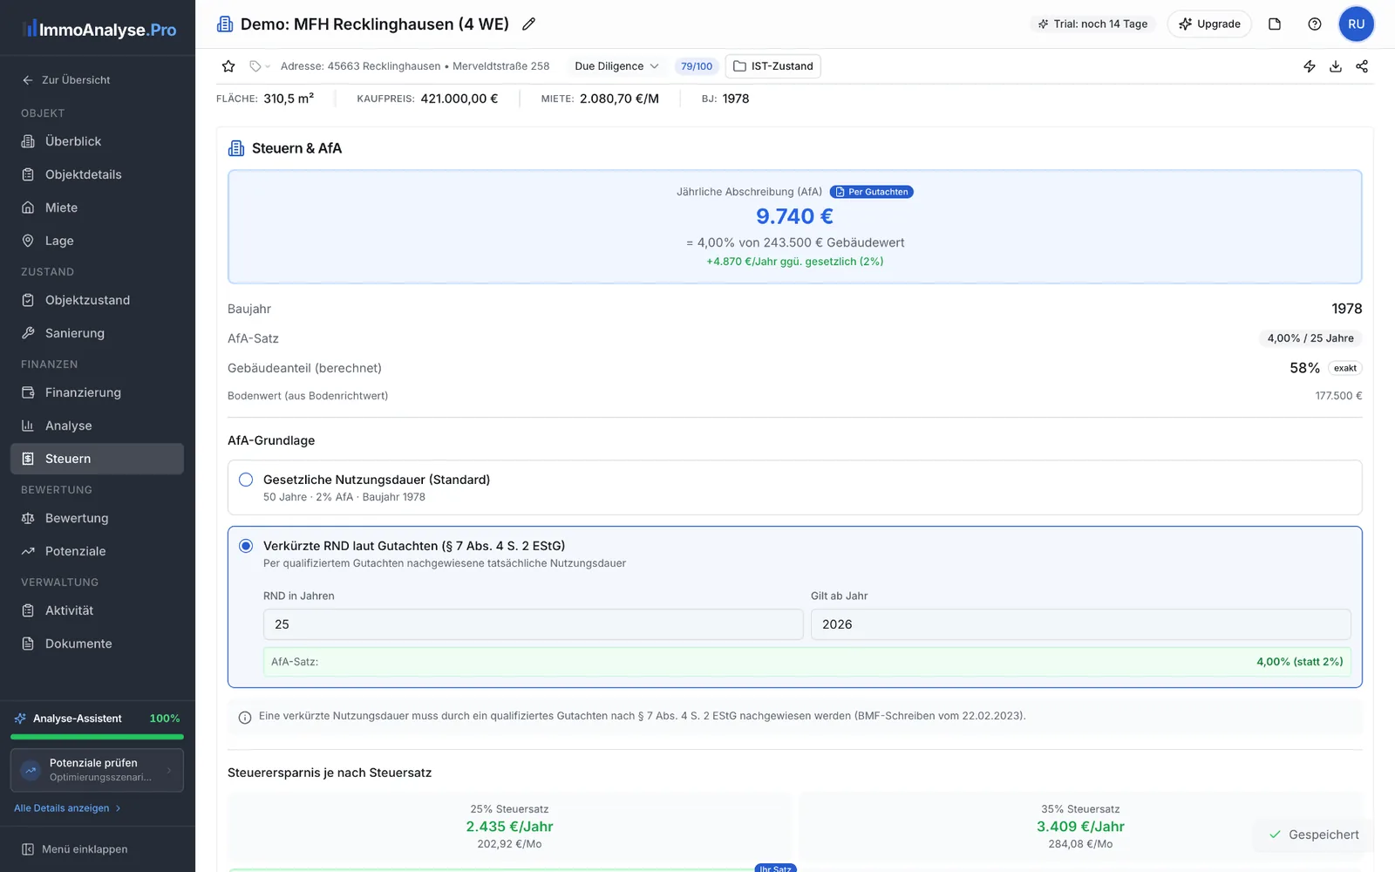The image size is (1395, 872).
Task: Click the ImmoAnalyse.Pro logo
Action: click(x=99, y=29)
